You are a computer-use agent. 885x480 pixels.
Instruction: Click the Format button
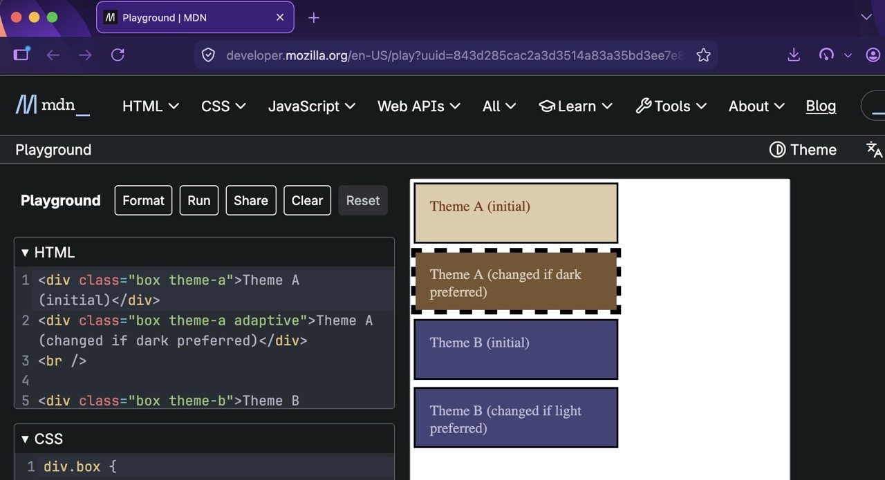tap(143, 200)
